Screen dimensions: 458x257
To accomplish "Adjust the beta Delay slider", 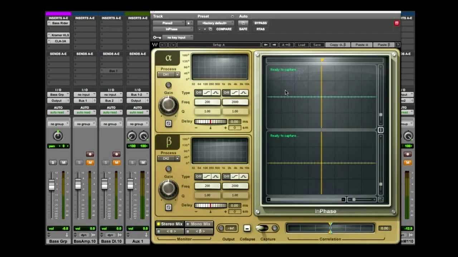I will tap(210, 206).
